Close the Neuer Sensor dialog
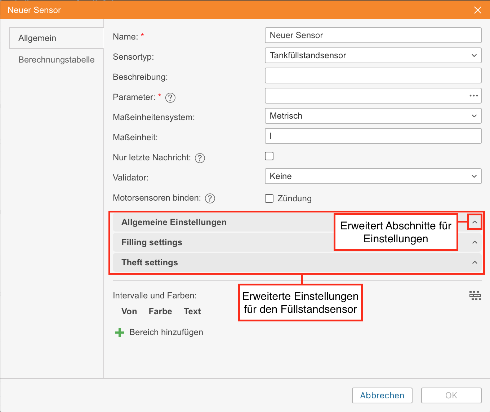Image resolution: width=490 pixels, height=412 pixels. (x=477, y=10)
